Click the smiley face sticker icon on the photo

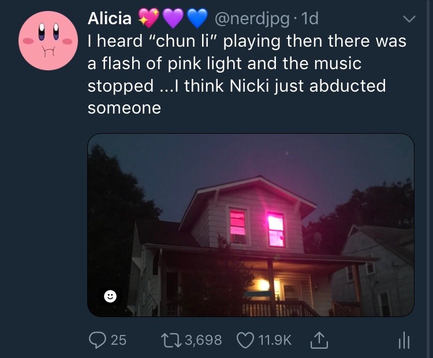coord(110,296)
